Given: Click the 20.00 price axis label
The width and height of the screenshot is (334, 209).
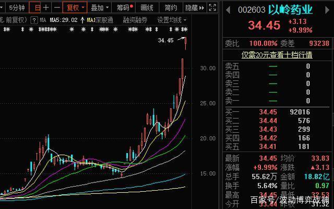Looking at the screenshot, I should click(x=208, y=138).
